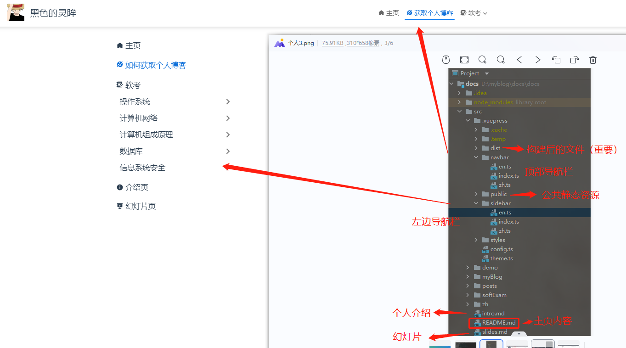Go to the next image arrow
This screenshot has height=348, width=626.
pyautogui.click(x=538, y=60)
